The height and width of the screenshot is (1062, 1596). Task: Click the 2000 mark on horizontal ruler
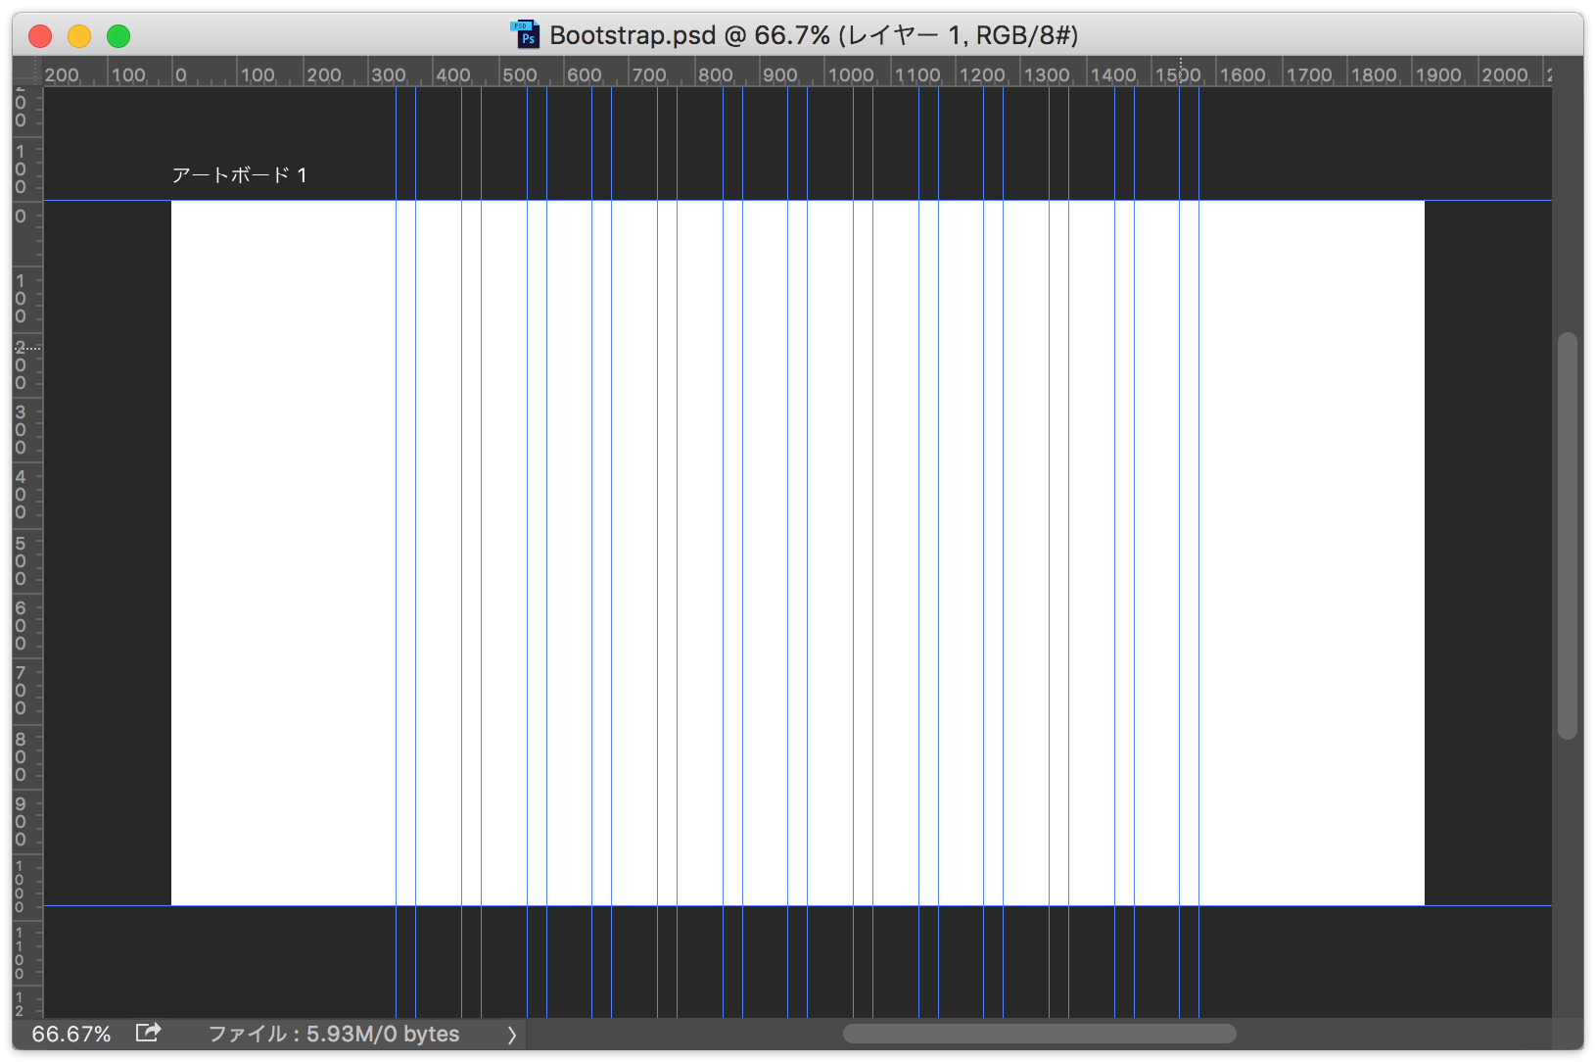[x=1505, y=75]
